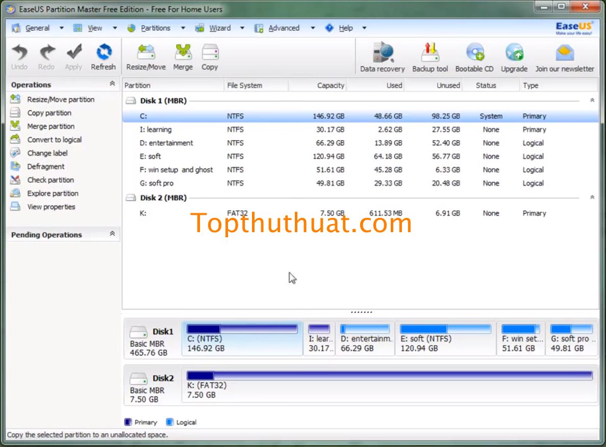The image size is (606, 447).
Task: Open the Help menu
Action: coord(345,28)
